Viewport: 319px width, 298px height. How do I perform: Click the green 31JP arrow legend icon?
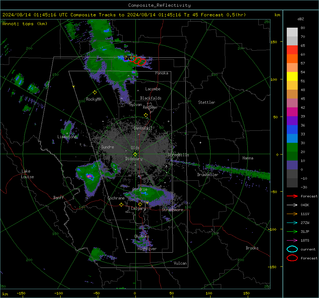point(292,231)
